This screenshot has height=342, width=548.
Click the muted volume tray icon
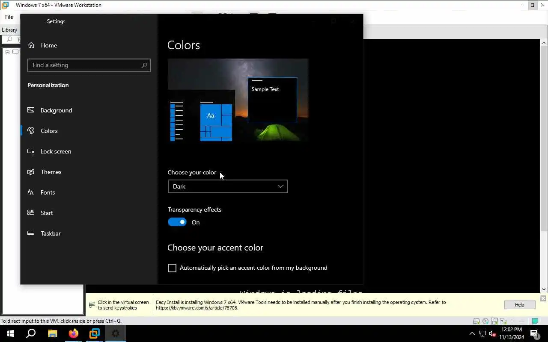493,333
